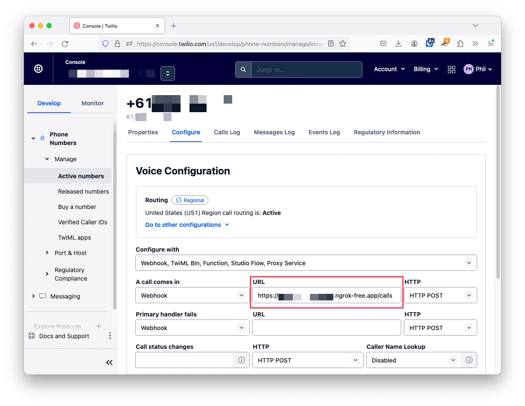Open Bitwarden extension icon
The height and width of the screenshot is (406, 525).
(429, 43)
